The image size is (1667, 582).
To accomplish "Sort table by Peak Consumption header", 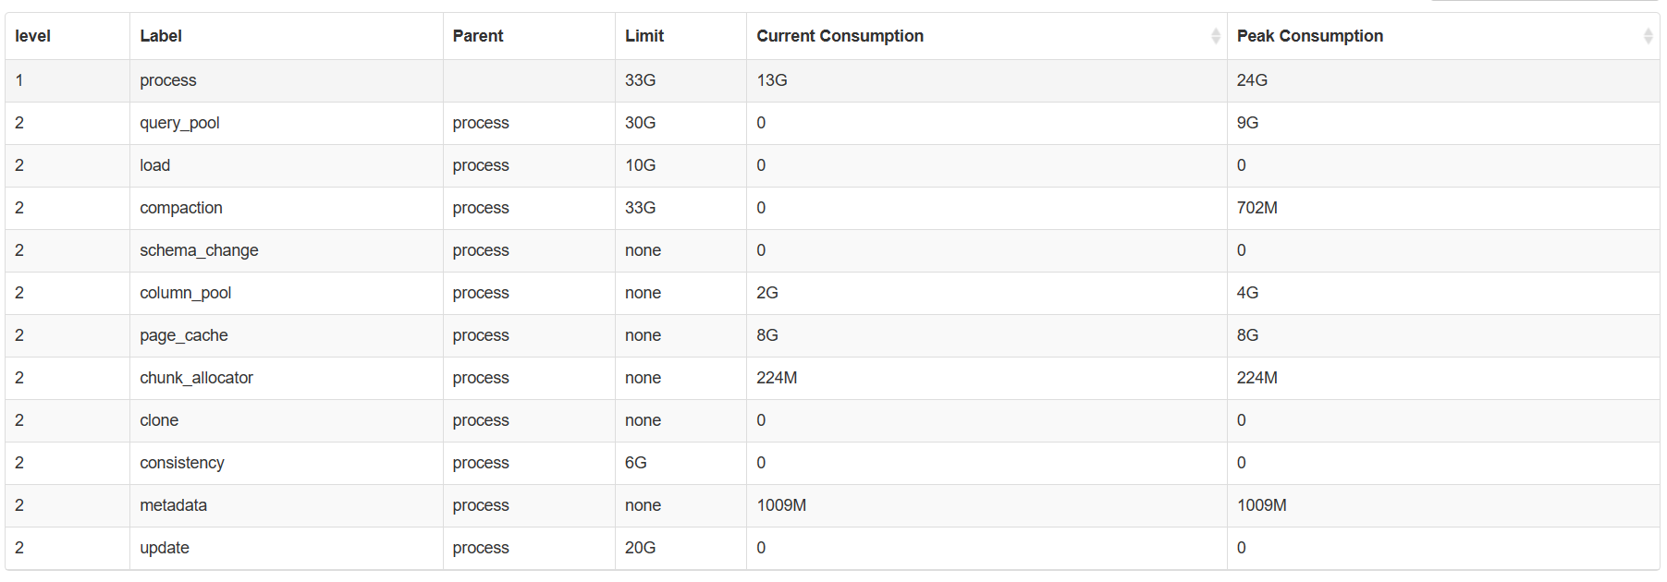I will [1309, 36].
